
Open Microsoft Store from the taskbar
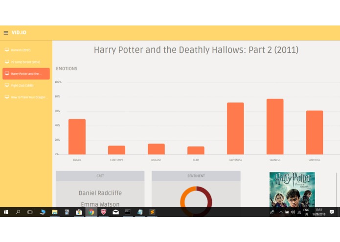tap(79, 212)
